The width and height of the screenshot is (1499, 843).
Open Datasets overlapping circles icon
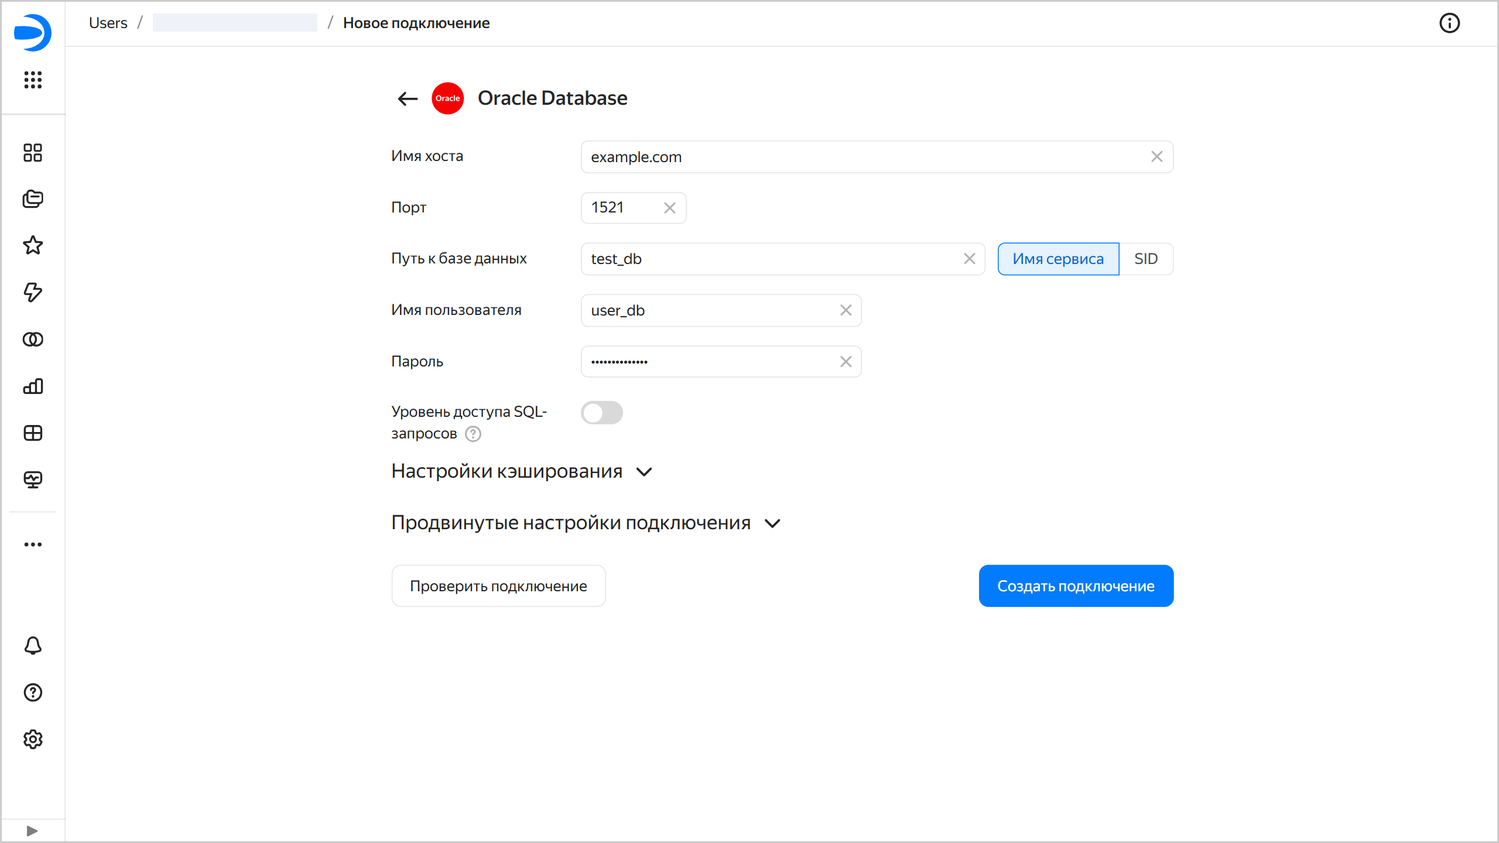point(33,340)
